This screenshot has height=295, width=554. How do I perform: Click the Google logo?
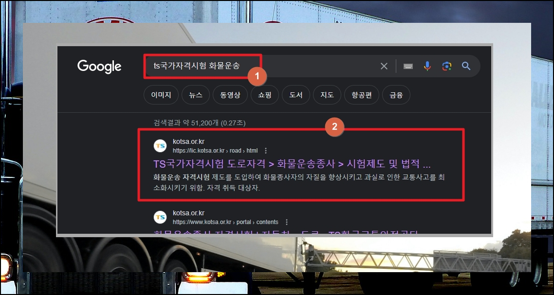pos(99,67)
